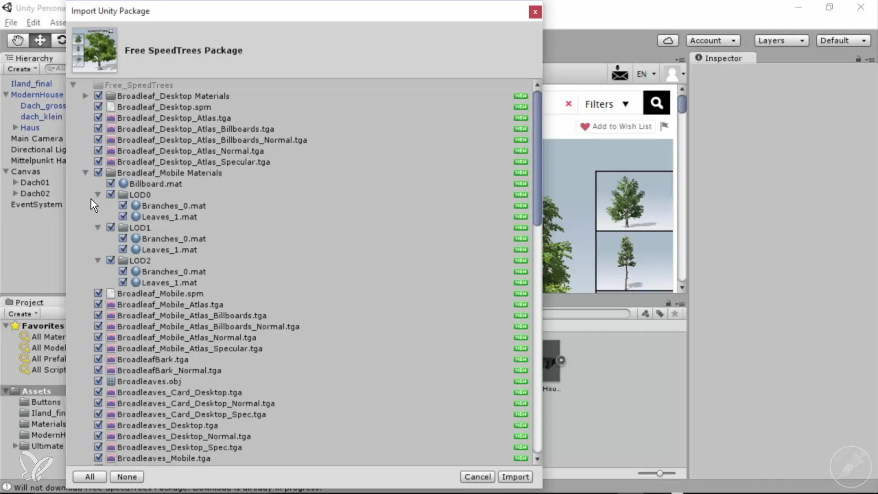
Task: Toggle Broadleaf_Mobile Materials checkbox
Action: pos(98,172)
